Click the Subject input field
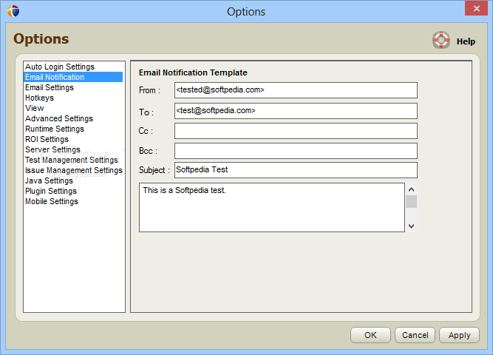This screenshot has height=355, width=493. [x=296, y=170]
